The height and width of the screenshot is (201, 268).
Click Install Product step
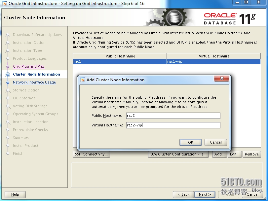[x=25, y=146]
